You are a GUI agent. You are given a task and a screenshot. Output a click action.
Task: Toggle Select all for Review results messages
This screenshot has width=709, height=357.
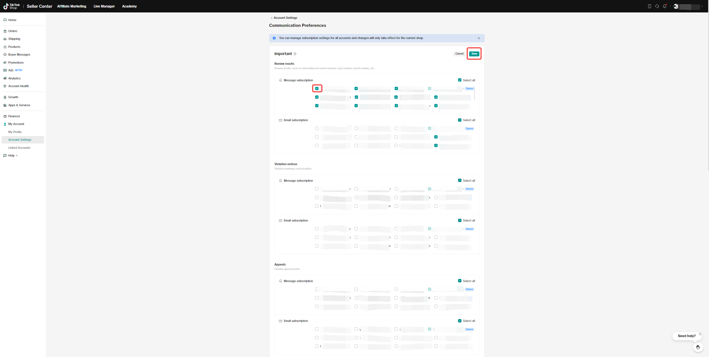click(x=460, y=80)
